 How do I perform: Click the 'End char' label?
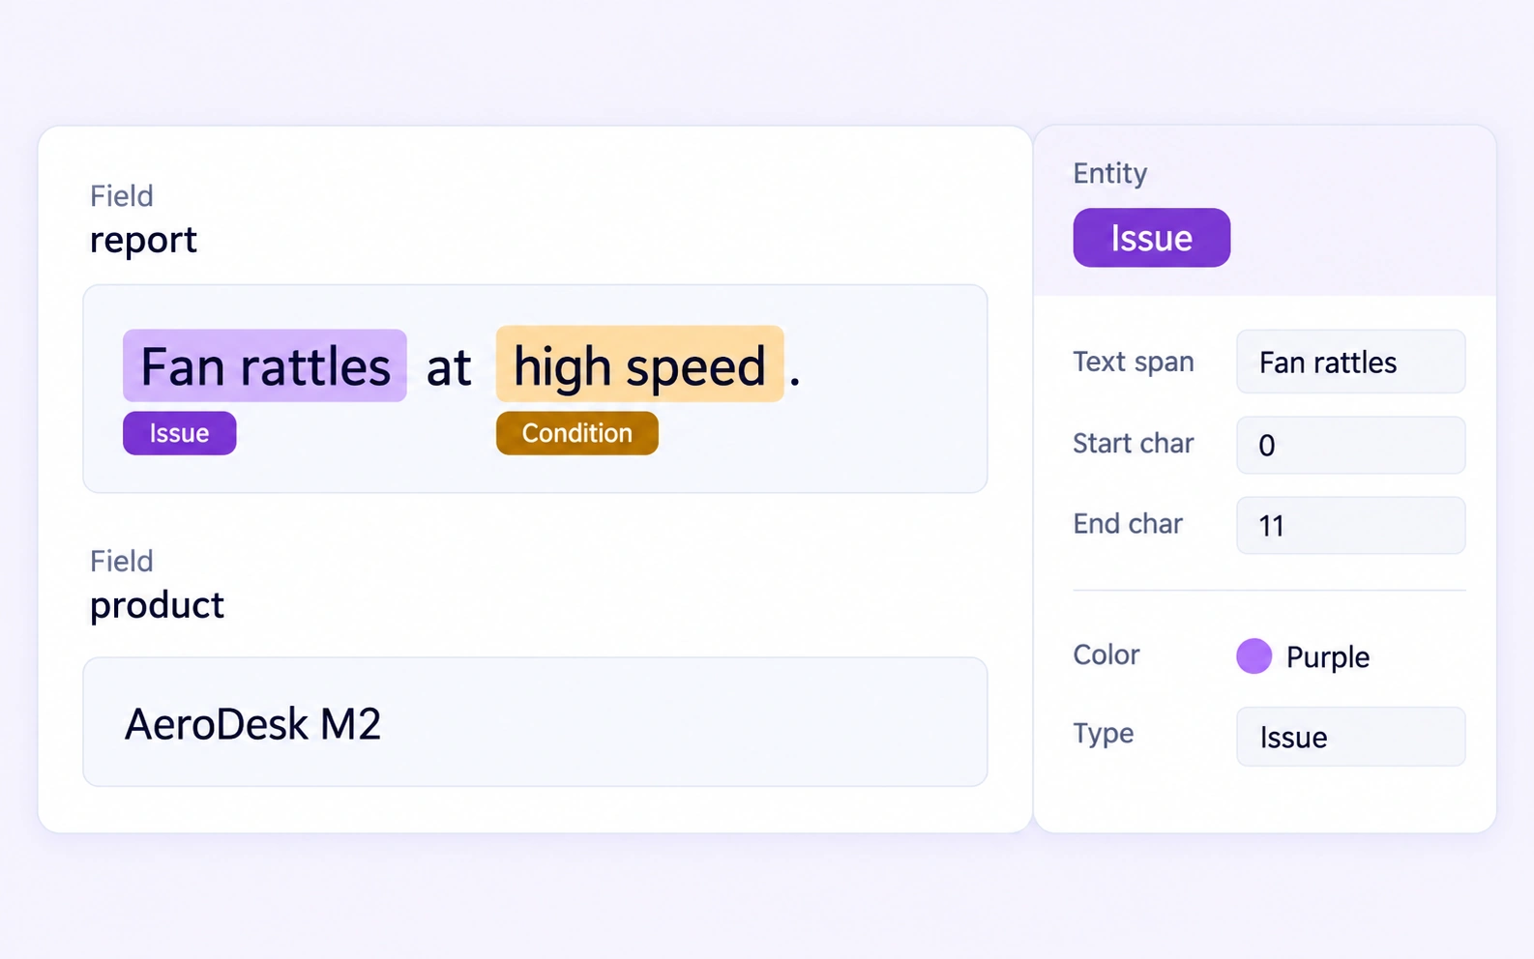pyautogui.click(x=1128, y=523)
